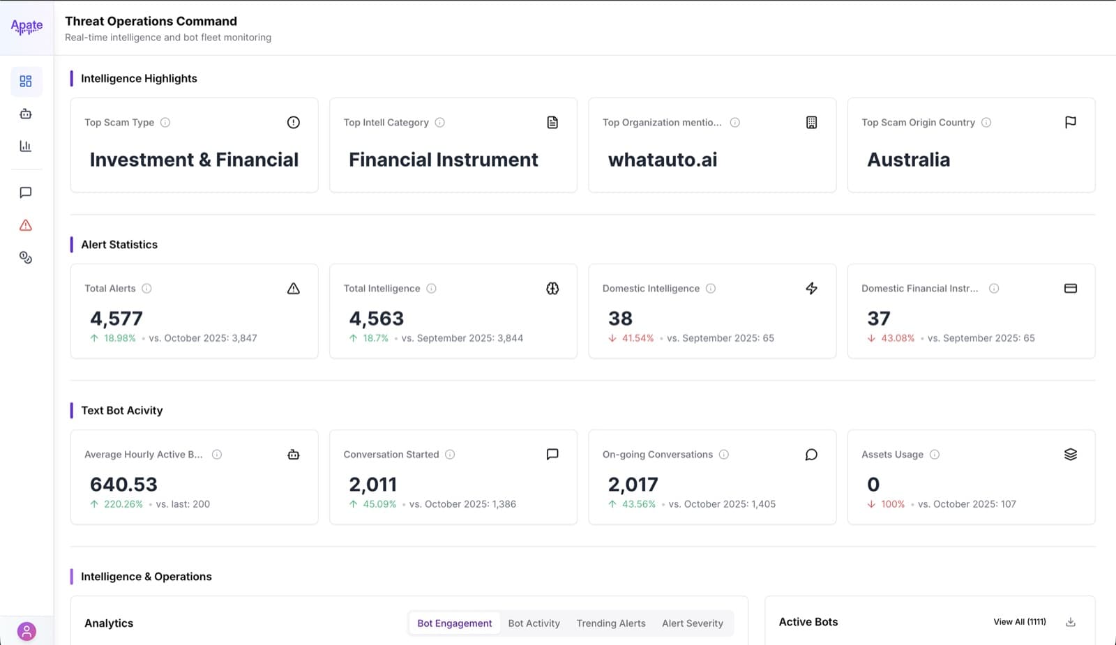Click info icon next to Domestic Intelligence
1116x645 pixels.
point(711,289)
